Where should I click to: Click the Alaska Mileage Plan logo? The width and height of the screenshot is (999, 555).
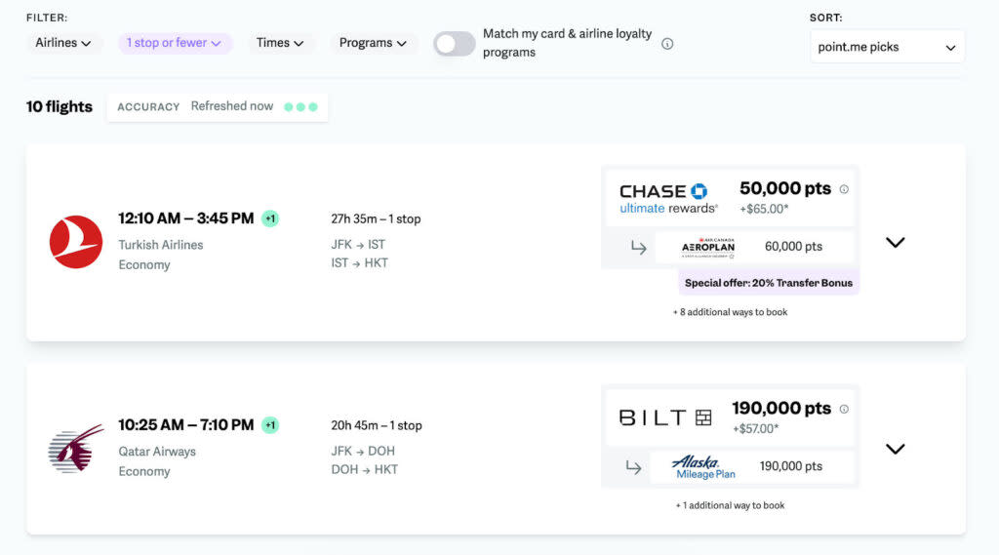coord(704,466)
